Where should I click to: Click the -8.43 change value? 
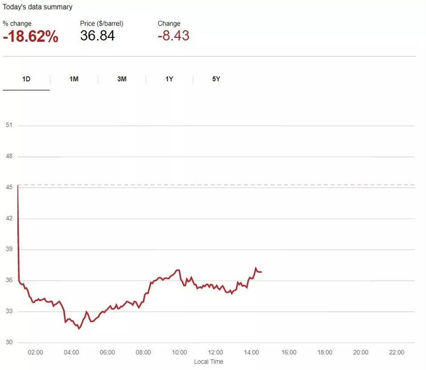173,36
